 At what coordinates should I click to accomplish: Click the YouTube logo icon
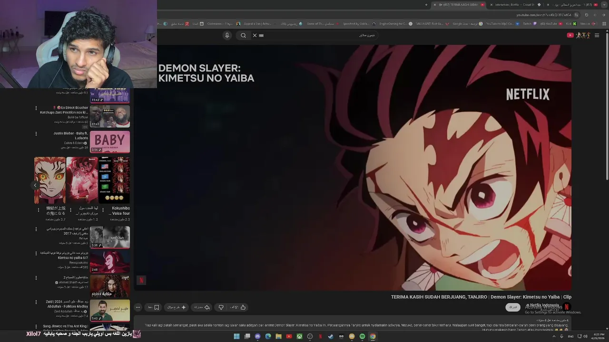click(570, 35)
